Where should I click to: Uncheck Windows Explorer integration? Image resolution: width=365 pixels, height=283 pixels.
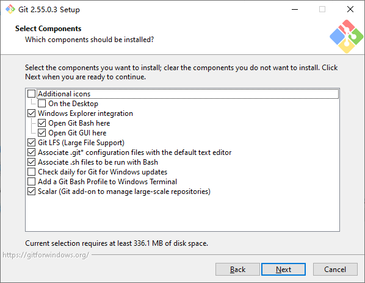pyautogui.click(x=31, y=113)
